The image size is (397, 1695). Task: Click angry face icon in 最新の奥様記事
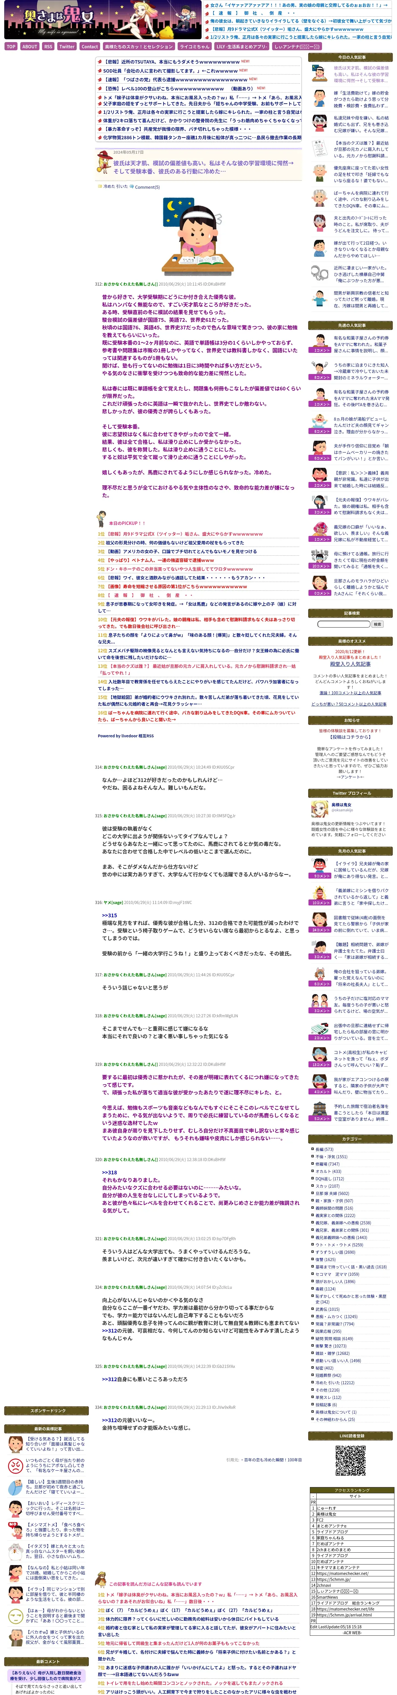(x=15, y=1465)
